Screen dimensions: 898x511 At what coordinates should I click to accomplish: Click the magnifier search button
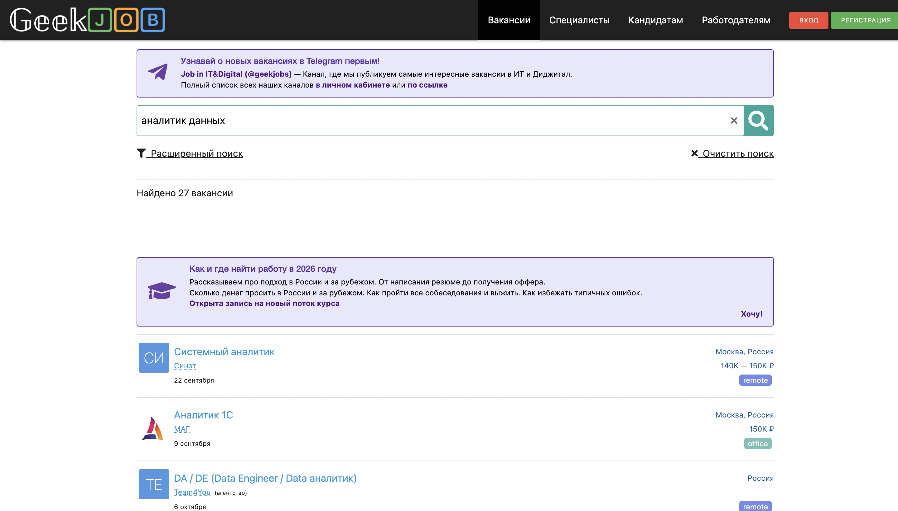pyautogui.click(x=759, y=120)
